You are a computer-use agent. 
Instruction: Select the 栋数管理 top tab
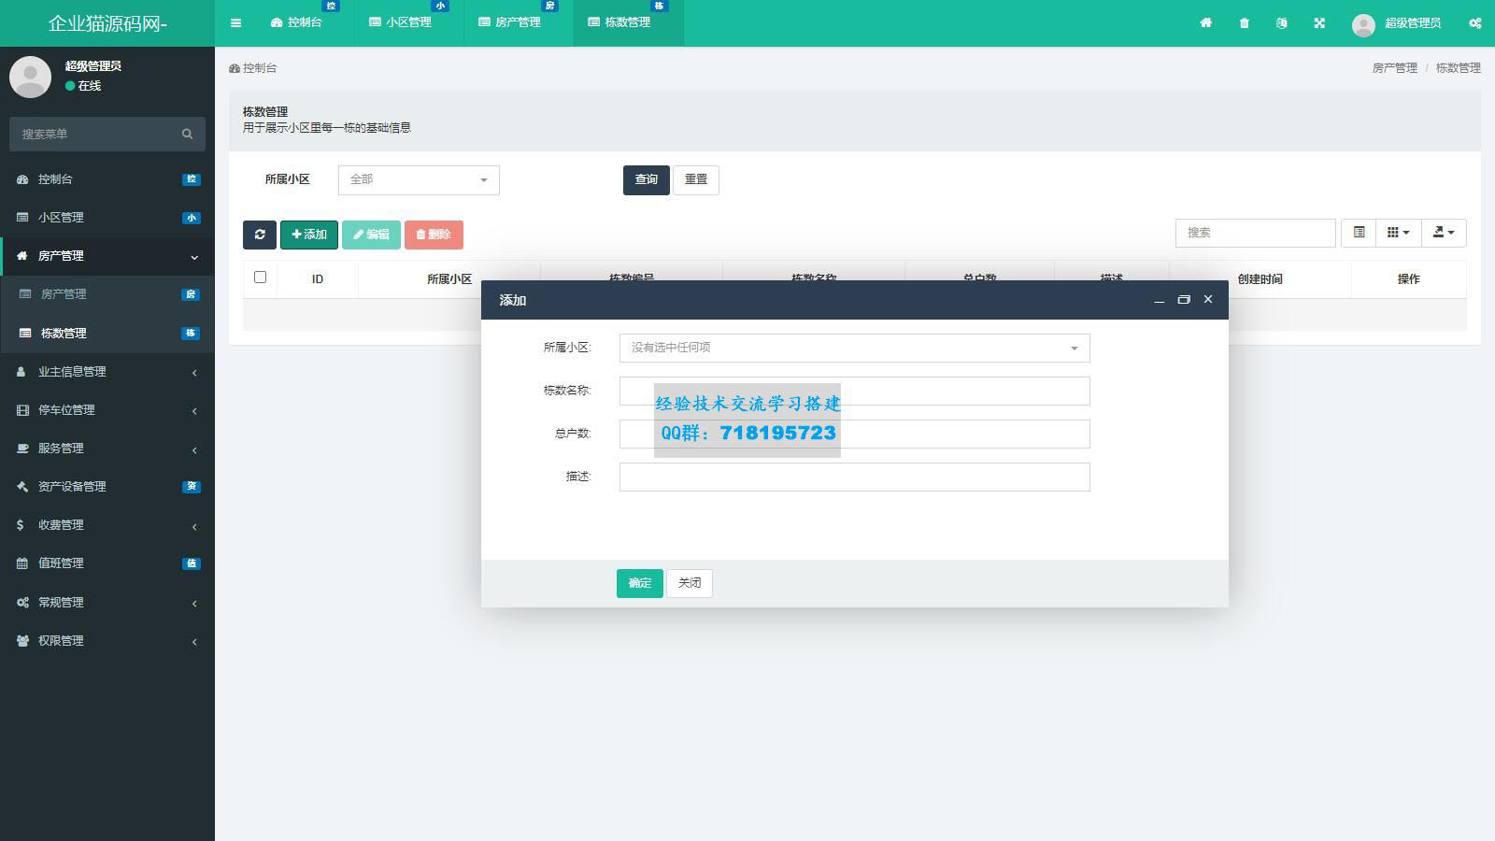tap(628, 22)
